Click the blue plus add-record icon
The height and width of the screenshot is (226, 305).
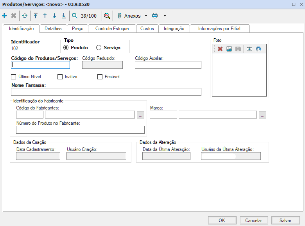pos(4,16)
